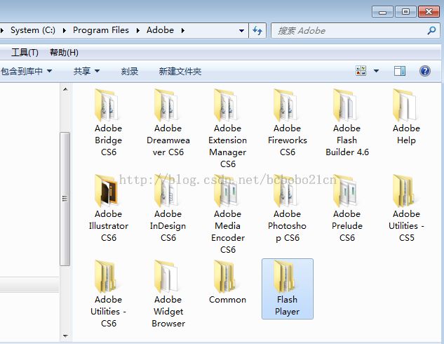Minimize the Explorer window
The height and width of the screenshot is (344, 444).
(x=382, y=12)
